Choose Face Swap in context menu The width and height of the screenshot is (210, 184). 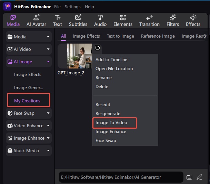(106, 141)
